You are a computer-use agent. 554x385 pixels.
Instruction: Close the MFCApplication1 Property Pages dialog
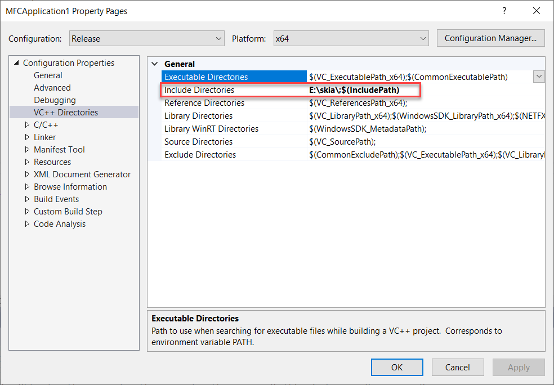[x=537, y=11]
